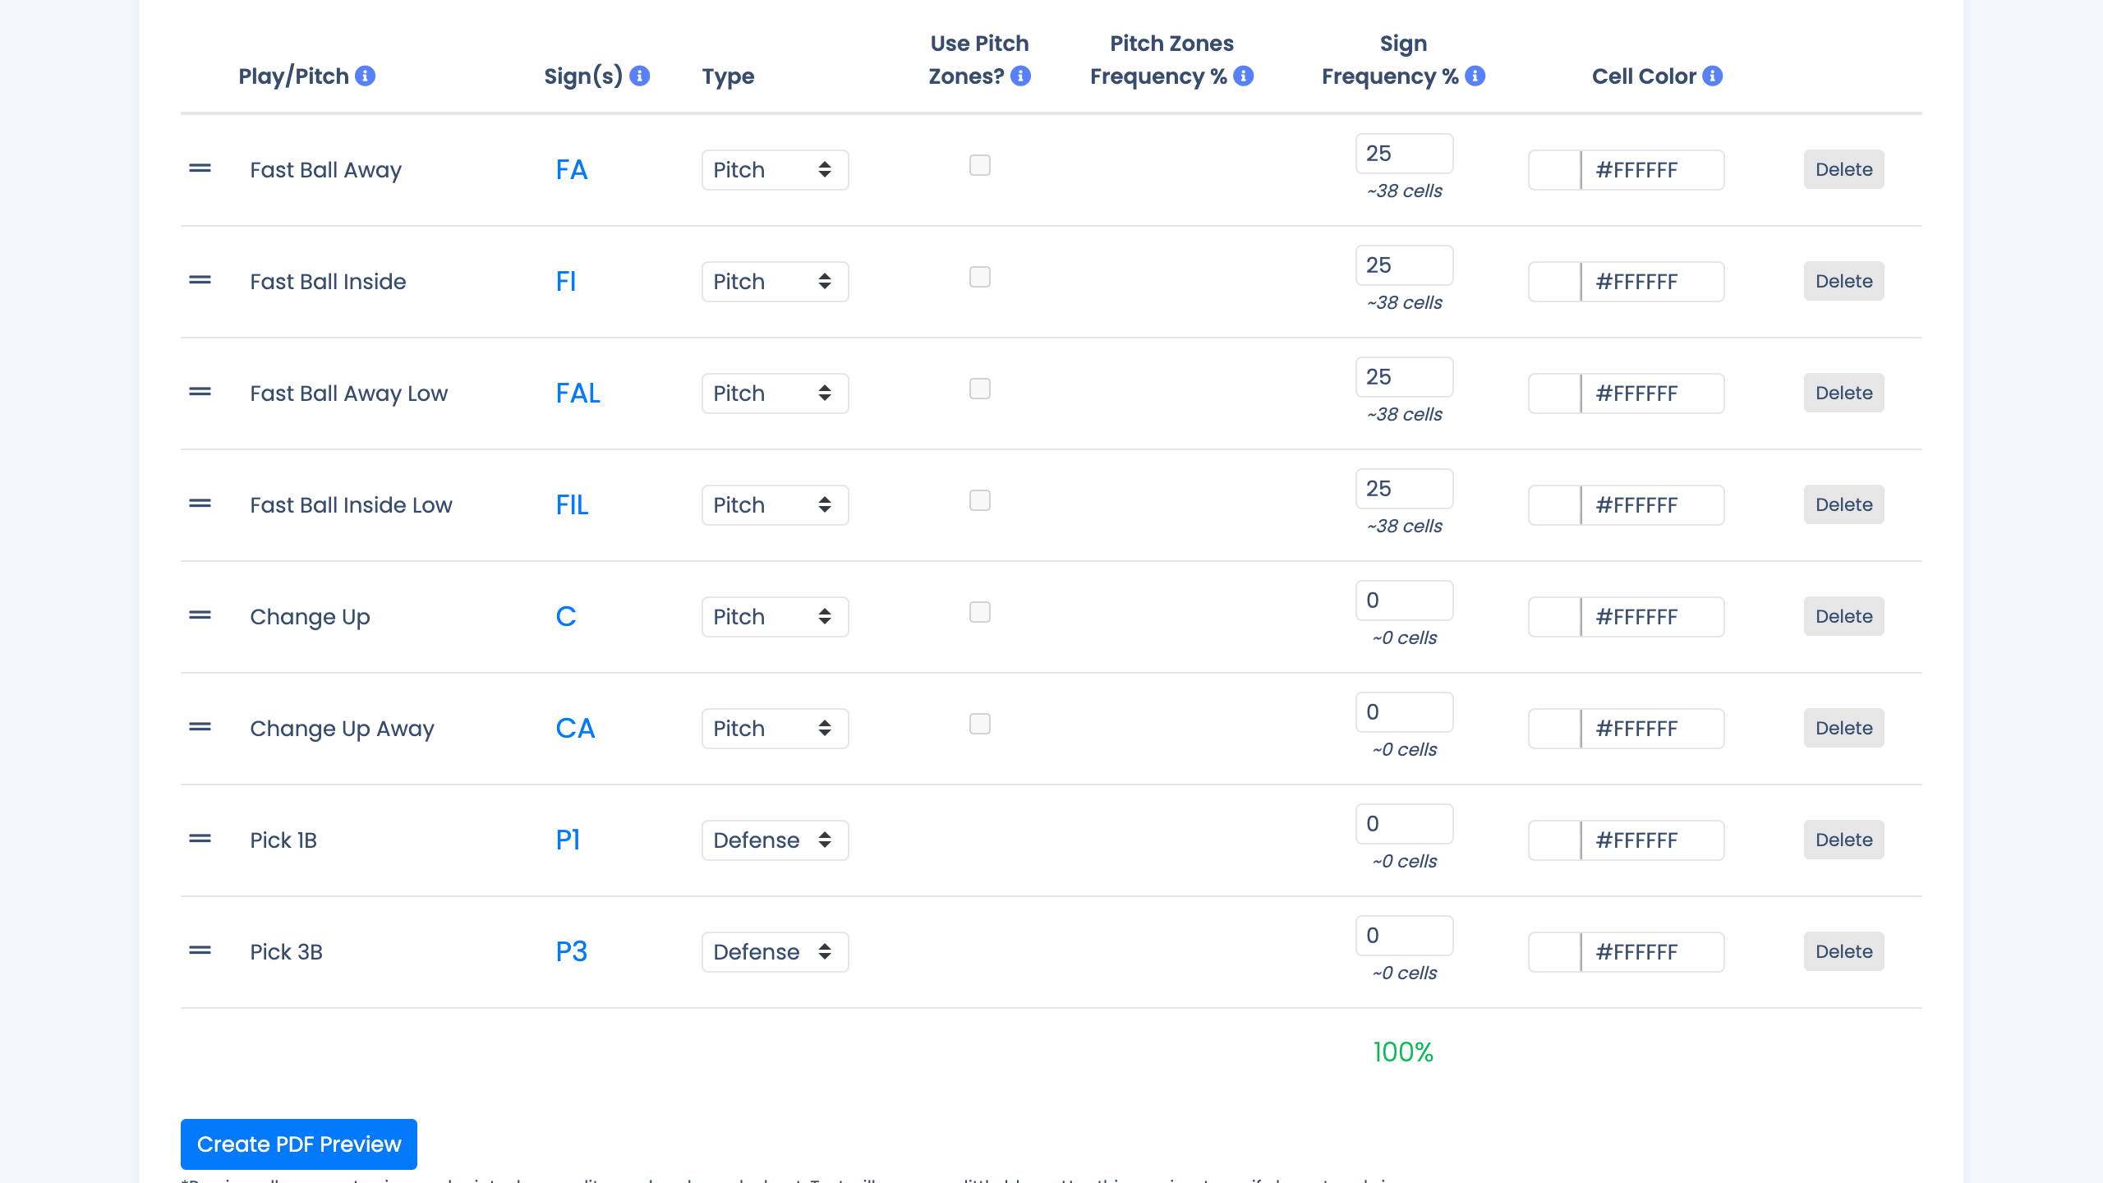This screenshot has width=2103, height=1183.
Task: Click the Sign(s) info icon
Action: click(x=640, y=76)
